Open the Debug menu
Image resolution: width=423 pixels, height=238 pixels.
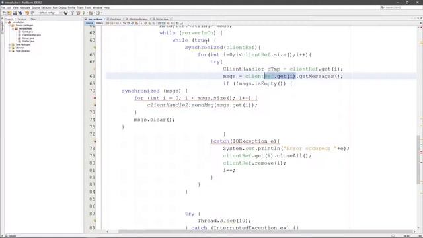coord(62,7)
